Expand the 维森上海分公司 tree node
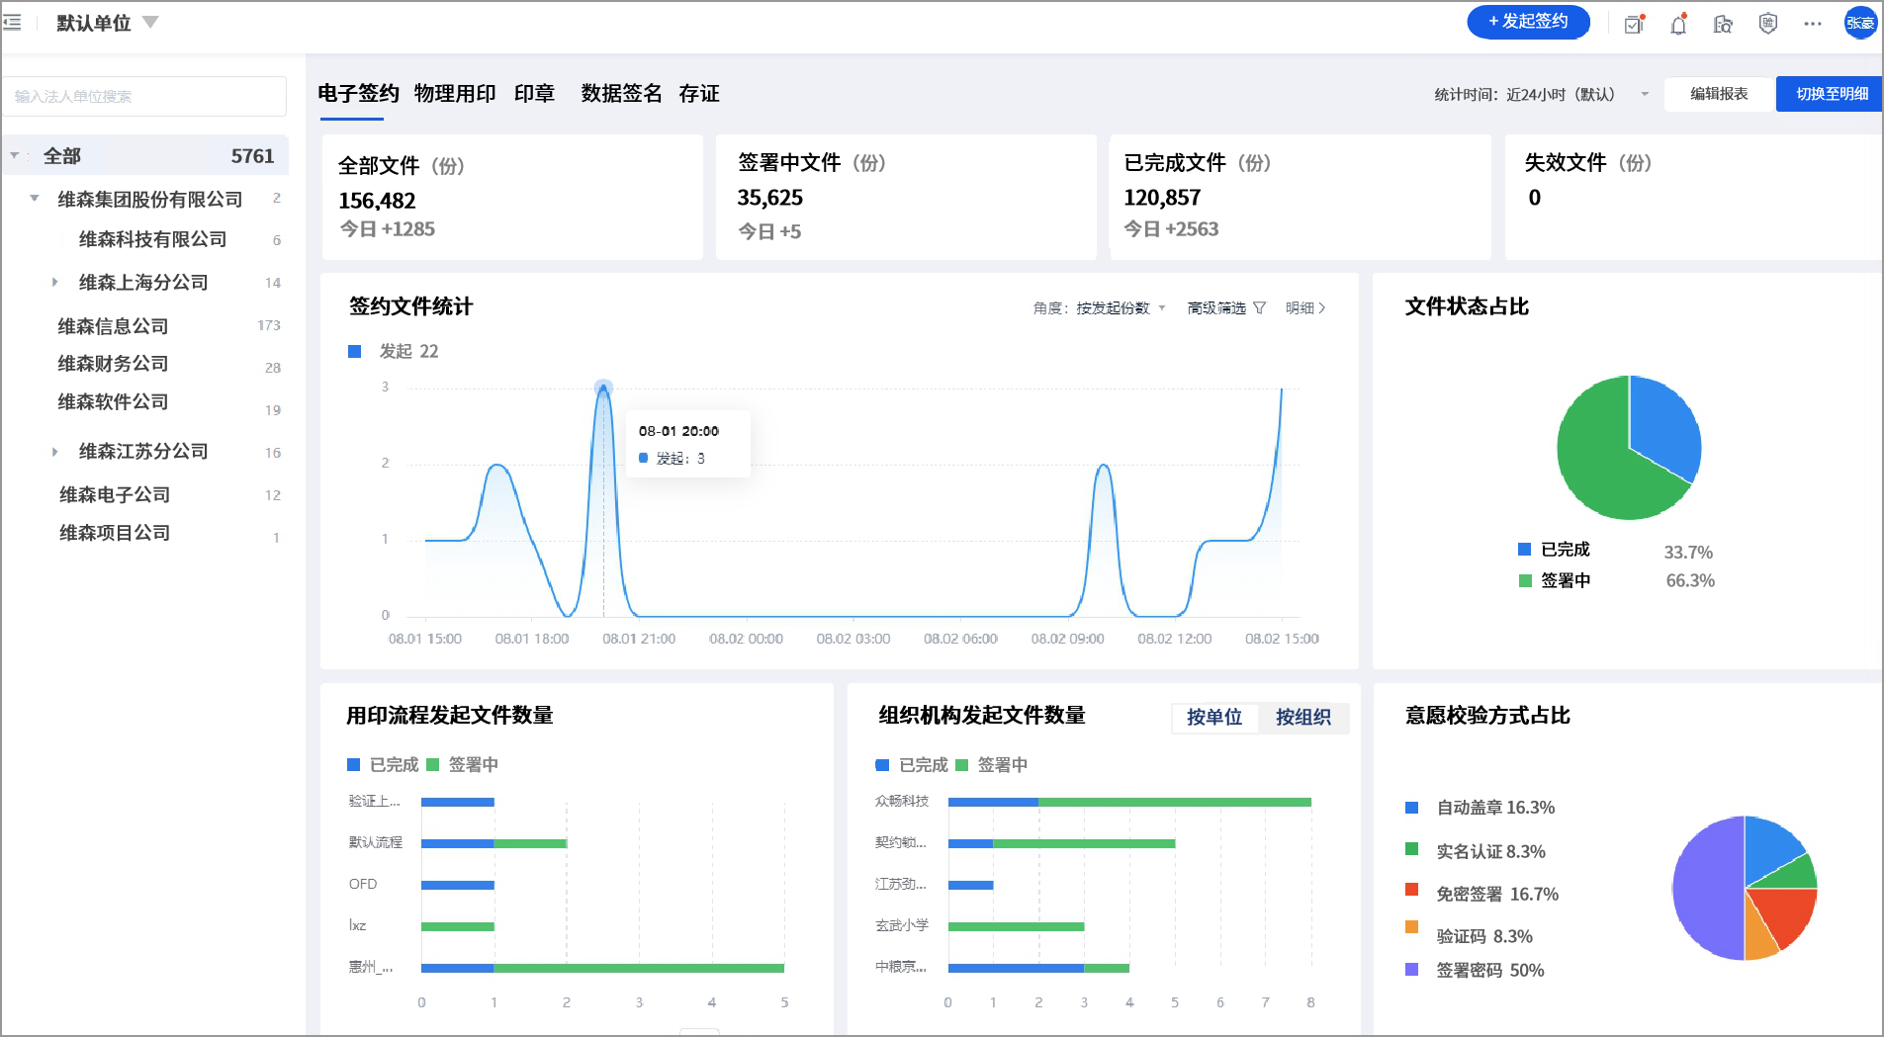 55,283
